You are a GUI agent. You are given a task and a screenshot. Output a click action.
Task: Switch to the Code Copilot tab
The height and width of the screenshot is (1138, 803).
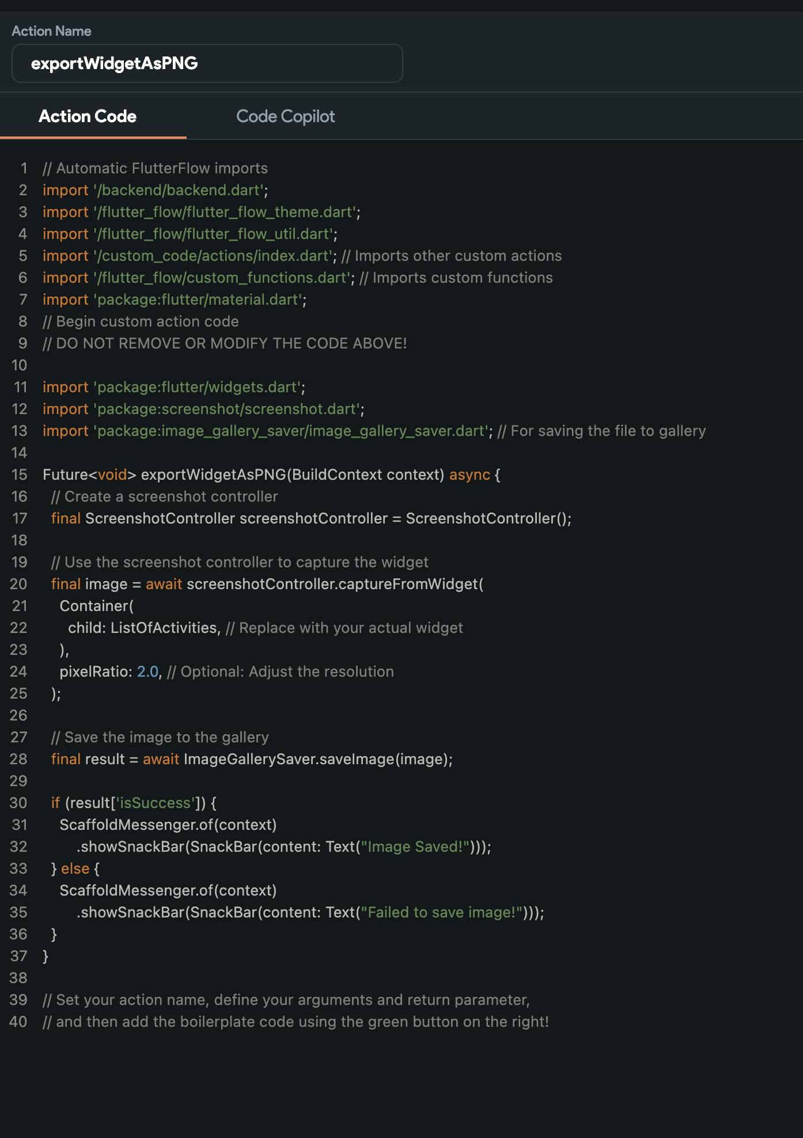click(x=285, y=116)
